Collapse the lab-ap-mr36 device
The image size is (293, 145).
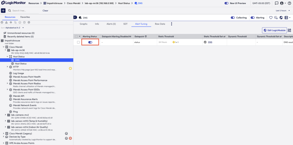click(x=5, y=50)
